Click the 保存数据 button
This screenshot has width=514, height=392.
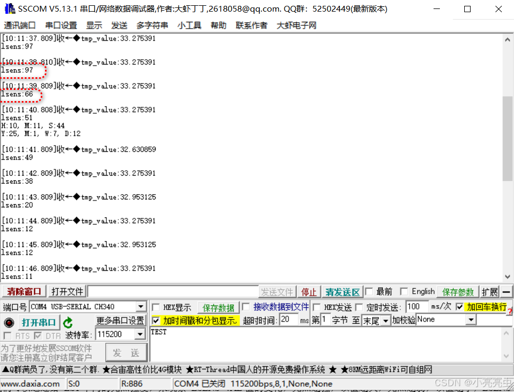pyautogui.click(x=218, y=307)
